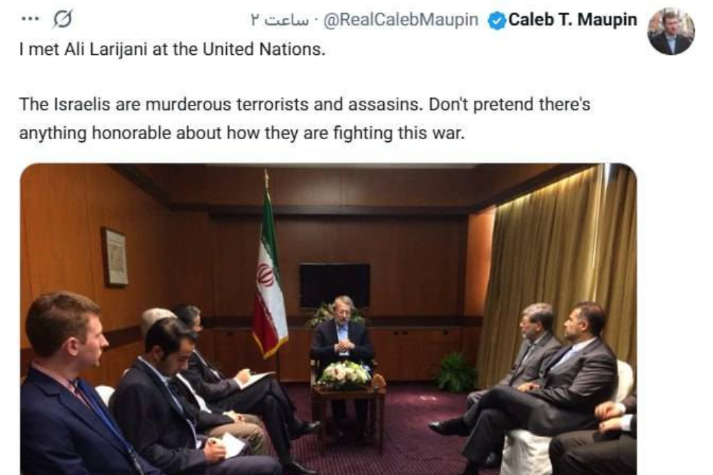Image resolution: width=713 pixels, height=475 pixels.
Task: Click the line 'anything honorable about how they are fighting'
Action: point(242,132)
